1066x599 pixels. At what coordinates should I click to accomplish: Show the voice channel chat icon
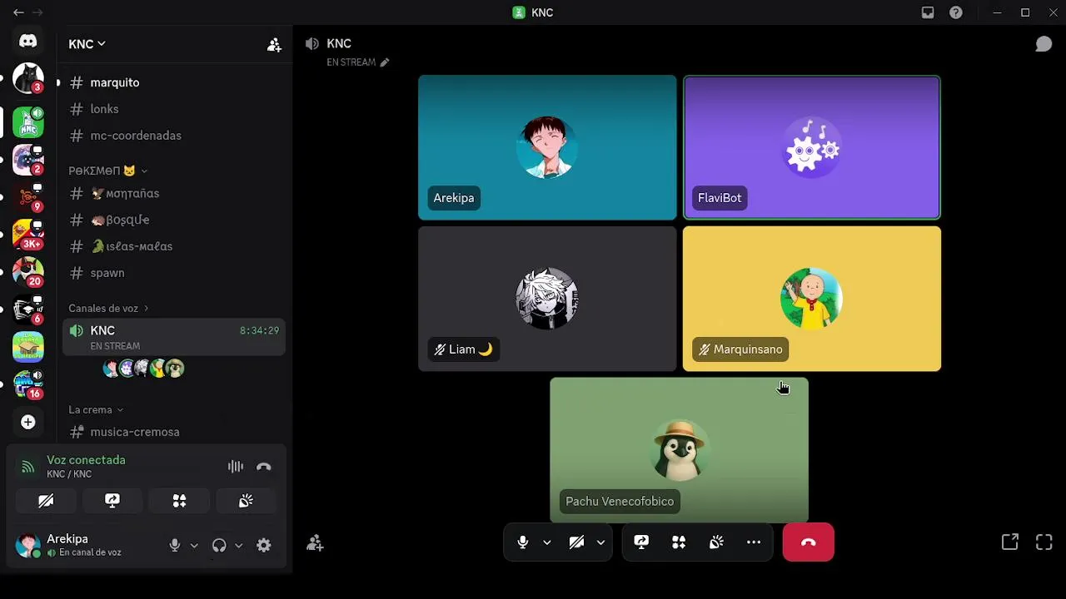[x=1044, y=44]
